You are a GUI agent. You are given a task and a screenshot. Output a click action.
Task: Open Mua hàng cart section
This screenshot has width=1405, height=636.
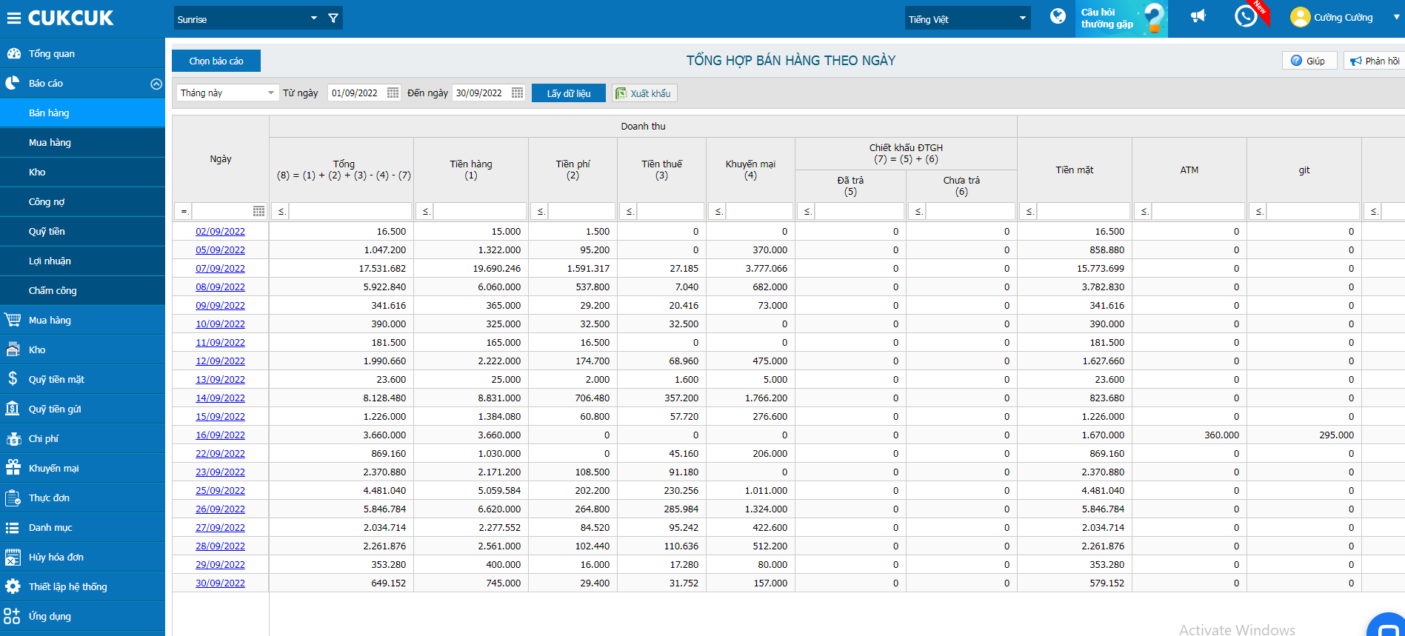[x=82, y=320]
